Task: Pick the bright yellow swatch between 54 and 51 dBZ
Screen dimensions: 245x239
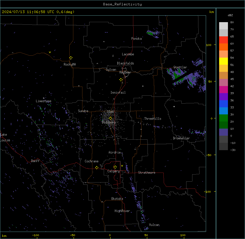Action: point(223,61)
